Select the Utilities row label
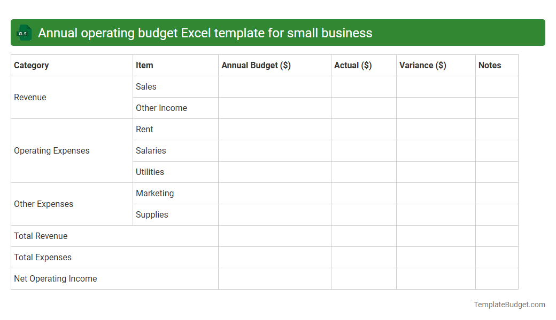 [150, 172]
